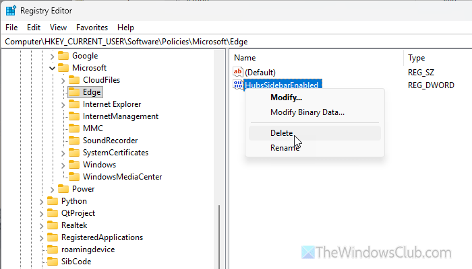Click the CloudFiles folder icon

74,80
